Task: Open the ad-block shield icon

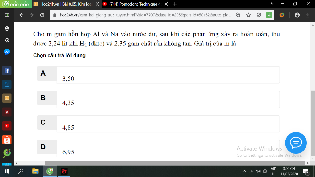Action: 259,15
